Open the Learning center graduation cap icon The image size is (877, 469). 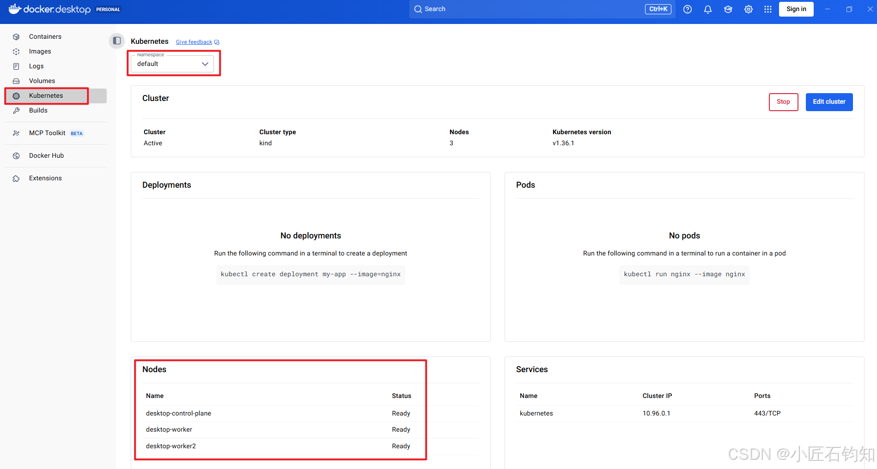pos(728,9)
